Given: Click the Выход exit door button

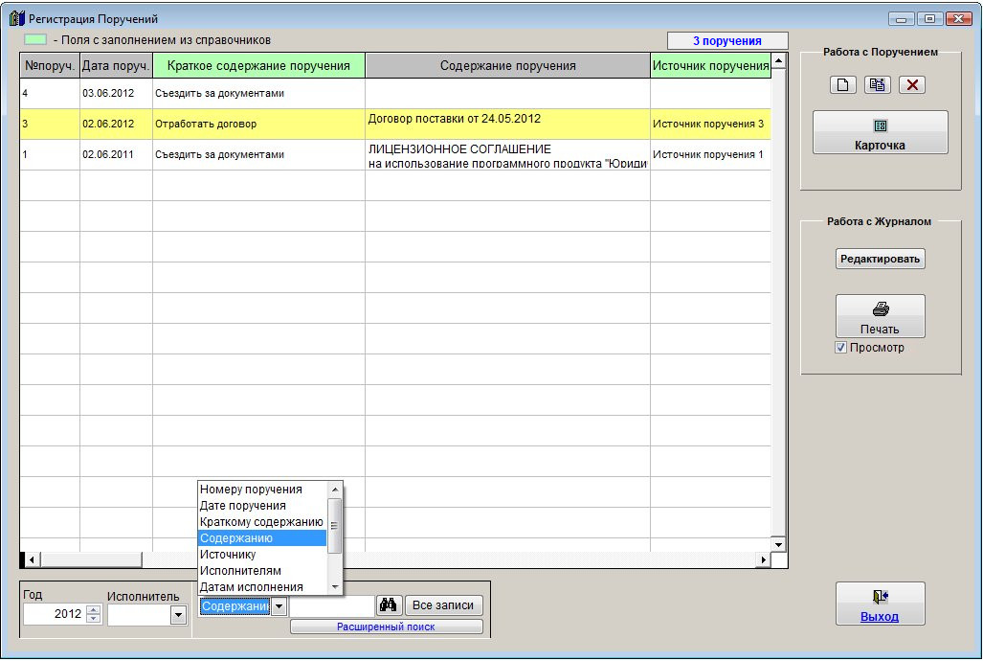Looking at the screenshot, I should [880, 604].
